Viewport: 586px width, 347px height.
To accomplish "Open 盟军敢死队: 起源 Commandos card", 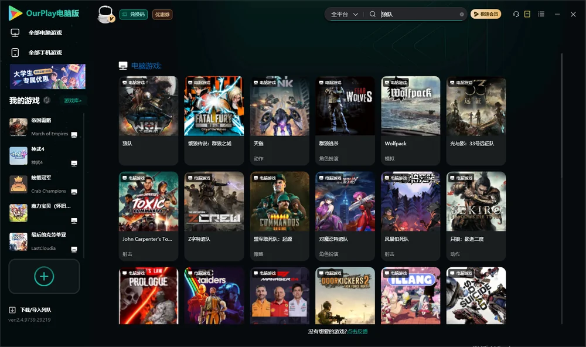I will click(x=280, y=216).
